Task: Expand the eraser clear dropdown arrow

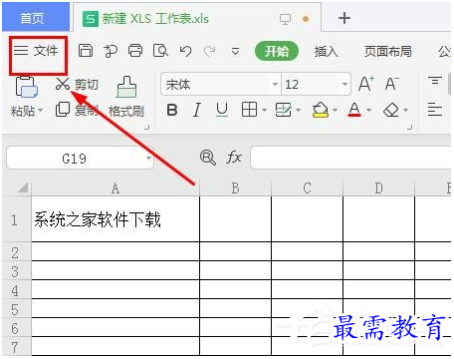Action: (405, 110)
